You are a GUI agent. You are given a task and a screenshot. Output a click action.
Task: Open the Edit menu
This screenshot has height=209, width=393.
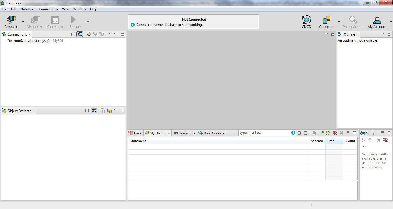tap(14, 9)
